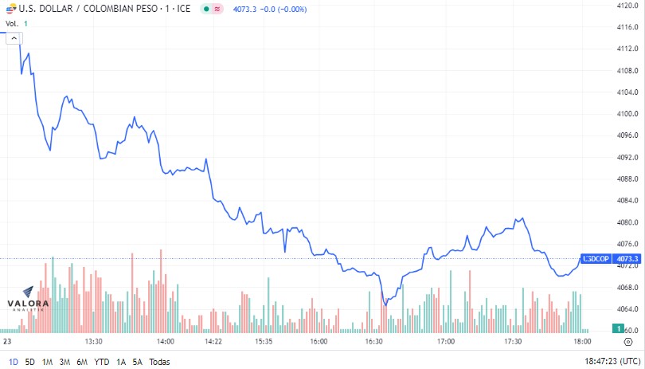645x369 pixels.
Task: Switch to the 3M range
Action: point(64,362)
